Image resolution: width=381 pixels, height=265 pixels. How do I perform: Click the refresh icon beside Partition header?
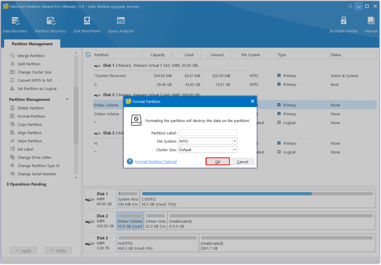tap(88, 54)
